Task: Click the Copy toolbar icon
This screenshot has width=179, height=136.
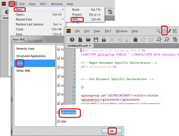Action: click(128, 40)
